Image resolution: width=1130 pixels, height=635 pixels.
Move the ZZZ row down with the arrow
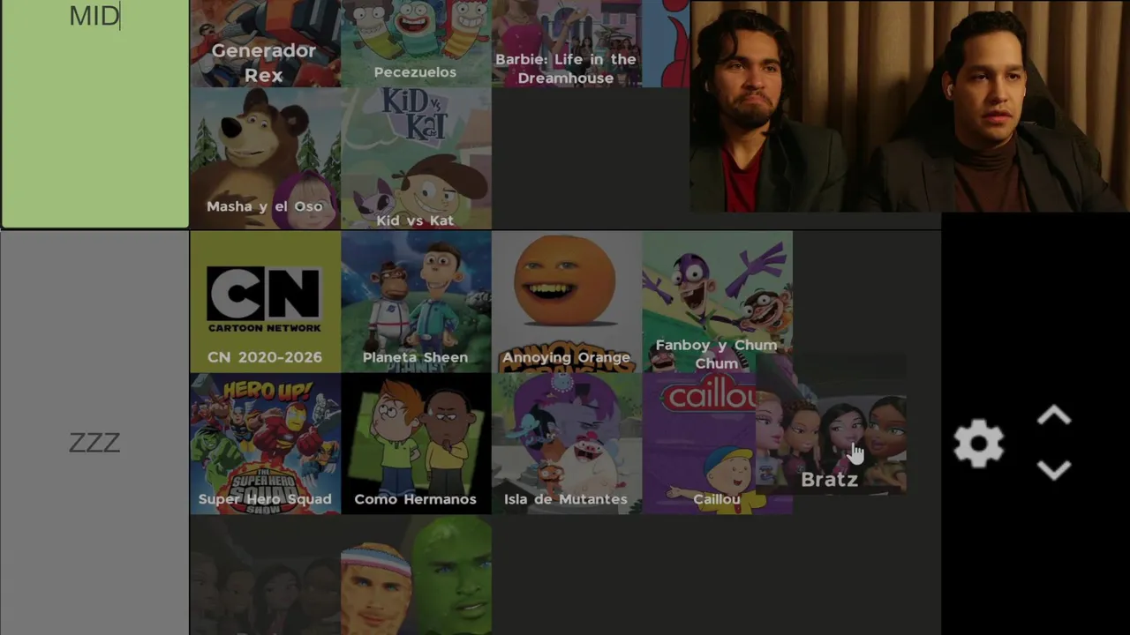coord(1054,469)
